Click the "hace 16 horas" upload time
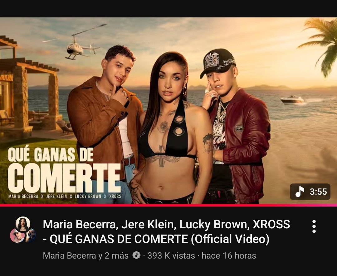The height and width of the screenshot is (276, 337). point(229,256)
